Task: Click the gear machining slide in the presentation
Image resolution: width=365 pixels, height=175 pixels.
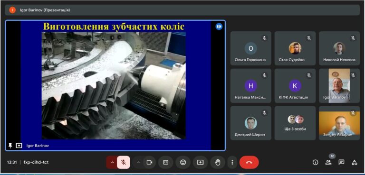Action: coord(114,85)
